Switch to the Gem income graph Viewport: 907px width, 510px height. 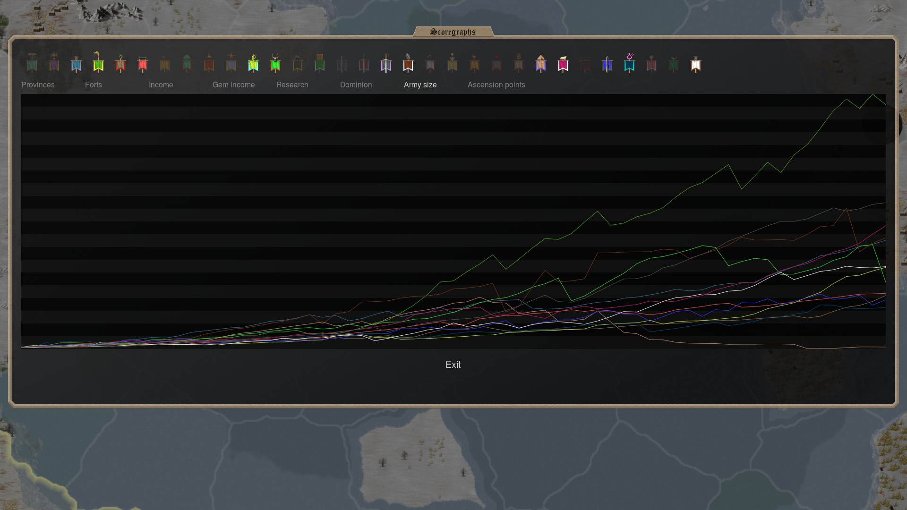(234, 85)
